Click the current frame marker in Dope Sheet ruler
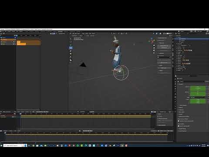 20,114
